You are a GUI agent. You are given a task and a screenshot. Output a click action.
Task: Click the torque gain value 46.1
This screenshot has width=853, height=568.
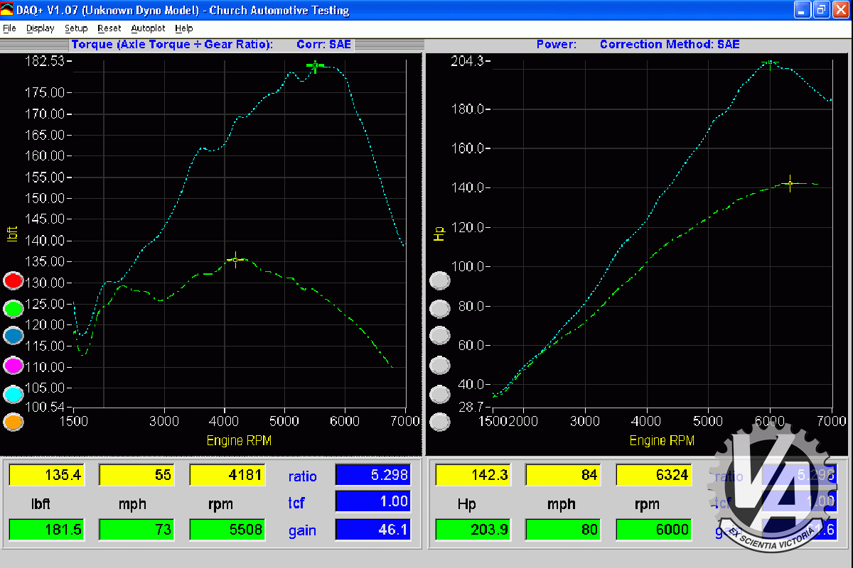(372, 530)
